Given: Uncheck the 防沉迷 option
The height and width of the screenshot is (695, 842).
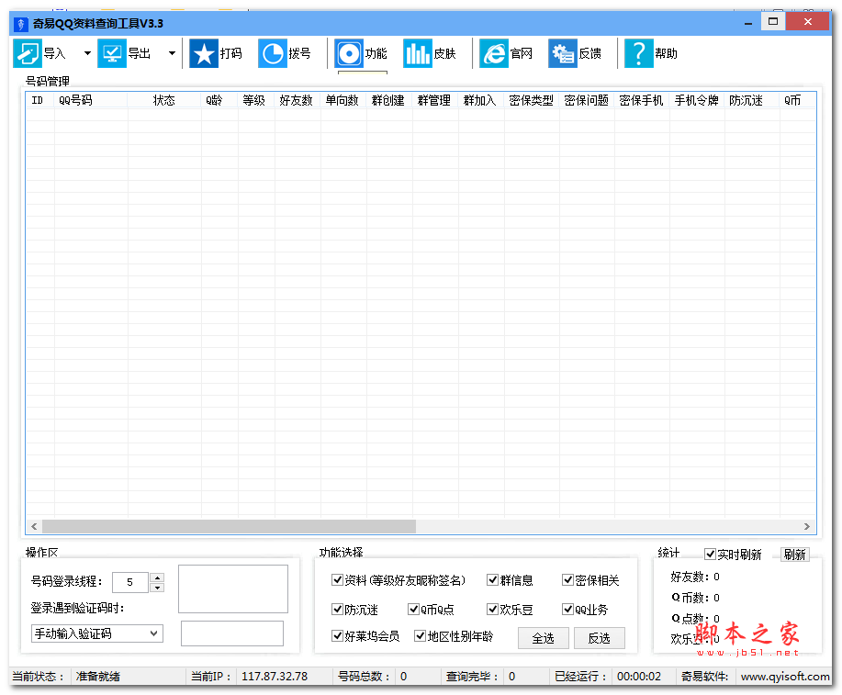Looking at the screenshot, I should pyautogui.click(x=337, y=609).
